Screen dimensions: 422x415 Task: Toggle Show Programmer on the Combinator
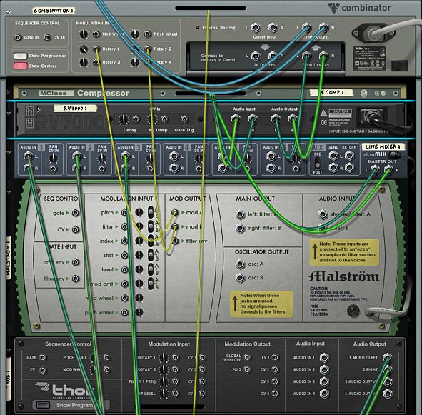coord(21,56)
